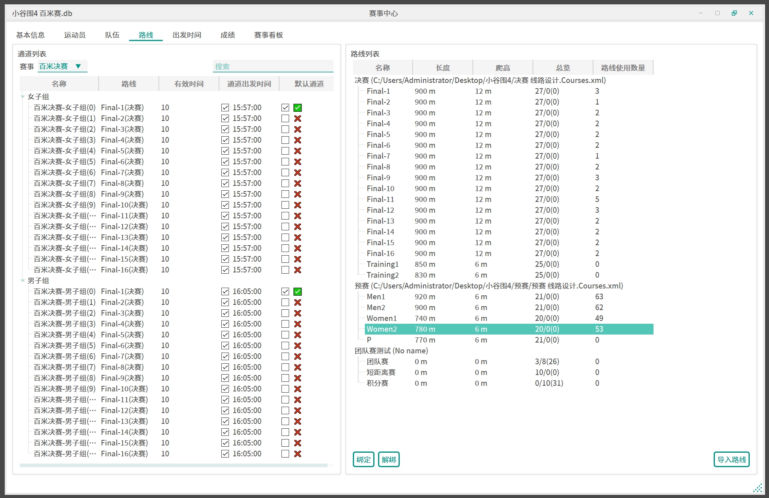Image resolution: width=769 pixels, height=498 pixels.
Task: Uncheck default channel checkbox for 女子组(0)
Action: (285, 107)
